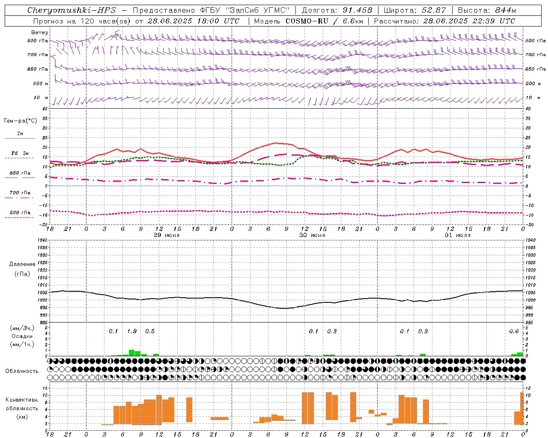This screenshot has height=438, width=548.
Task: Click the 1.9 precipitation amount value
Action: [132, 331]
